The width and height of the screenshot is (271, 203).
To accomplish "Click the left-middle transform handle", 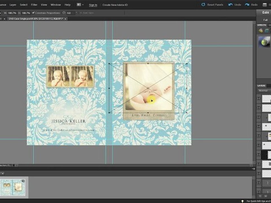I will (x=109, y=88).
